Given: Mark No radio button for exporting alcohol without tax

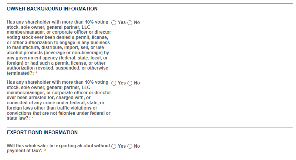Looking at the screenshot, I should [x=130, y=146].
